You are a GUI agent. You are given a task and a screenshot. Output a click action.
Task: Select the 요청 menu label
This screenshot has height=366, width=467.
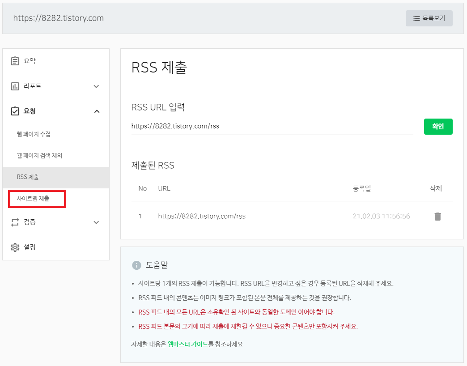(x=30, y=111)
